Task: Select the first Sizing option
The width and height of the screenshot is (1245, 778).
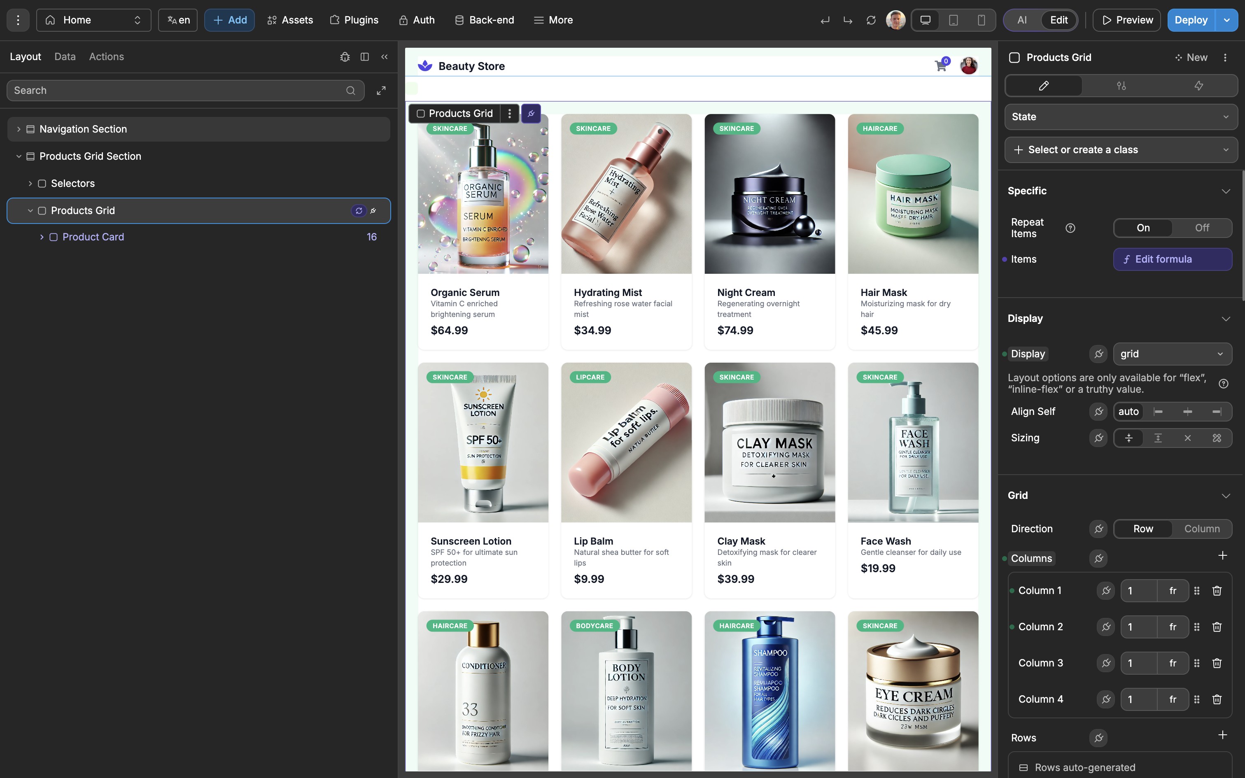Action: (1129, 438)
